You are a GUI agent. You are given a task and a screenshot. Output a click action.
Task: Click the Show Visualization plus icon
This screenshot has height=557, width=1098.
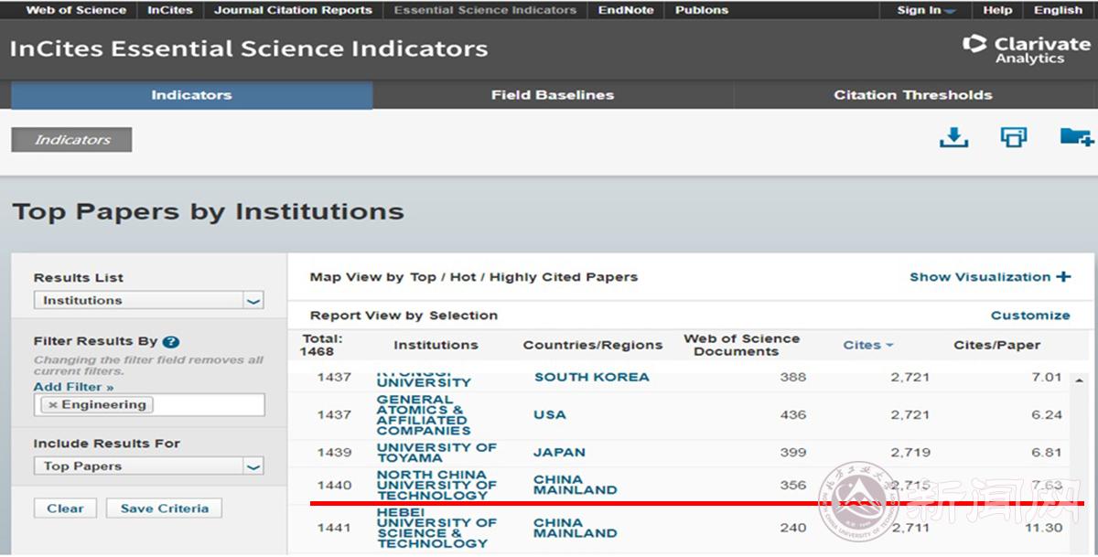tap(1063, 277)
